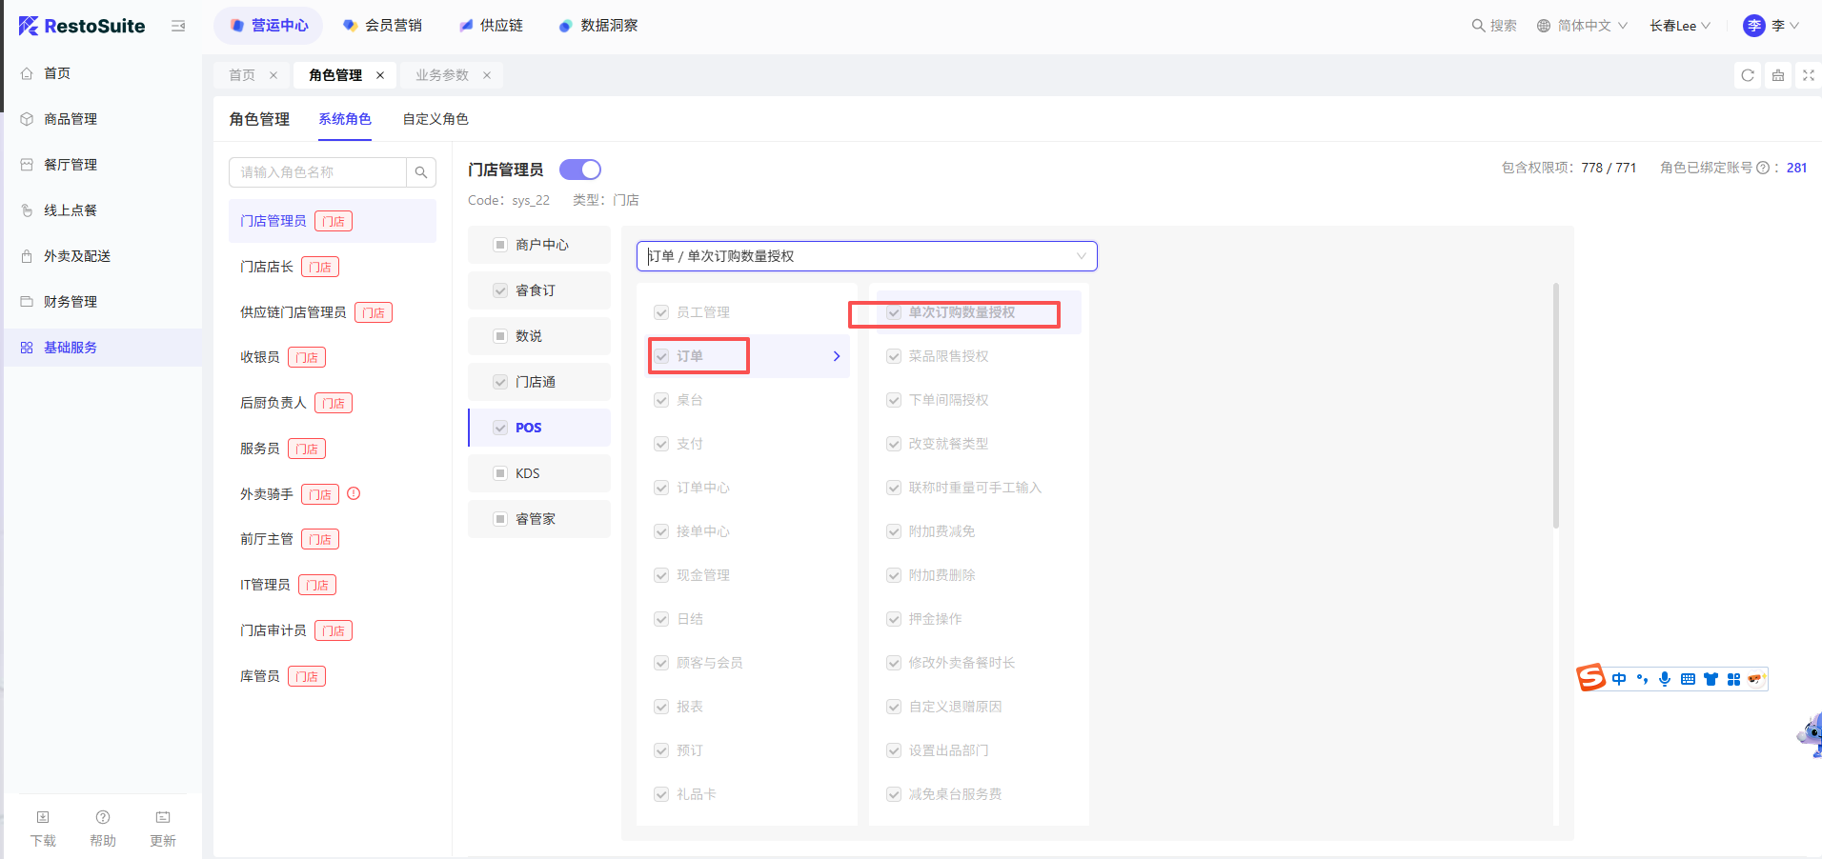
Task: Click the help question mark near 角色已绑定账号
Action: click(x=1762, y=168)
